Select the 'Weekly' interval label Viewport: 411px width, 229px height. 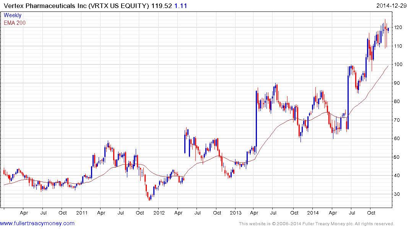(x=13, y=15)
